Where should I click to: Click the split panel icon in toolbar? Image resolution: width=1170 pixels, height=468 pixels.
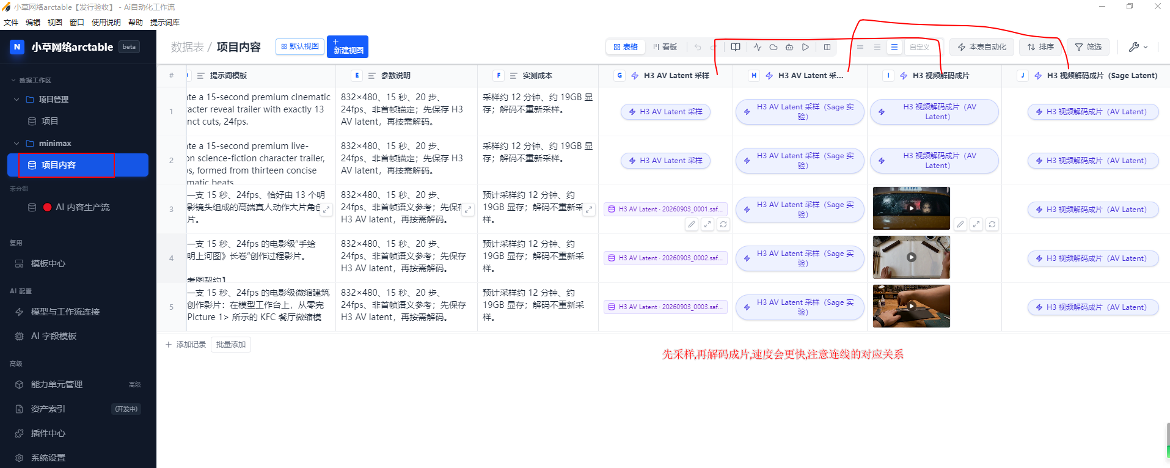point(827,47)
